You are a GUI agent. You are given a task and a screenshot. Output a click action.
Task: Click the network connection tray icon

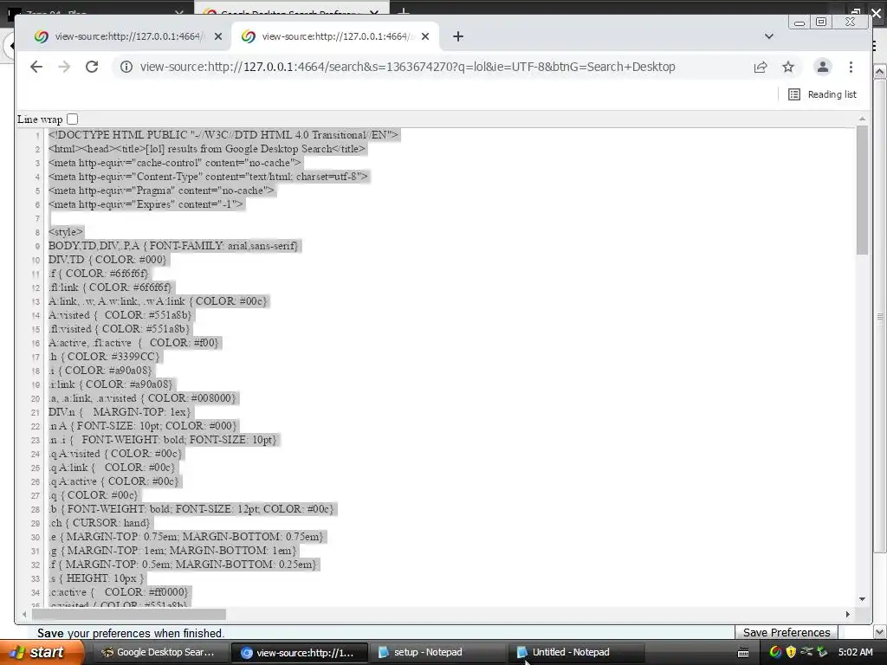point(806,652)
